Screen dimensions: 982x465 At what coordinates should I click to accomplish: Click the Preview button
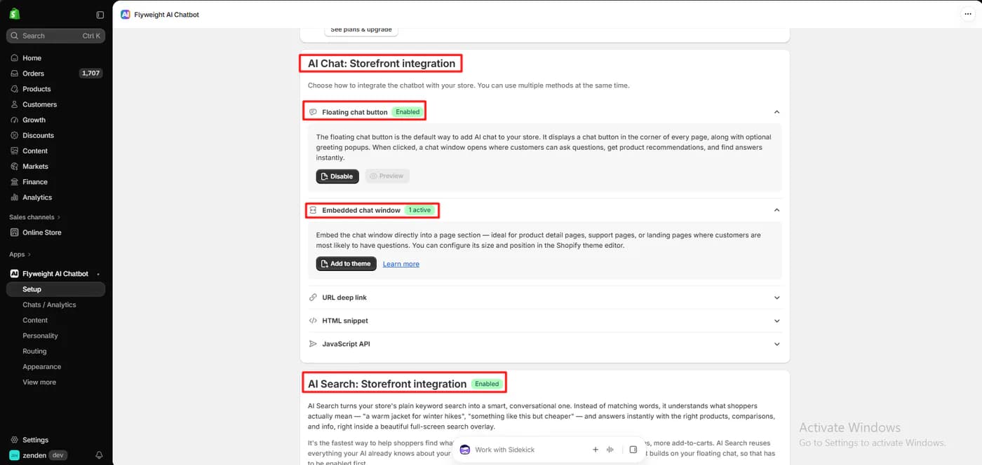click(x=387, y=176)
